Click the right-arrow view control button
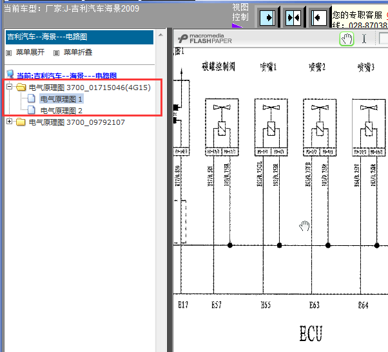This screenshot has width=388, height=352. pyautogui.click(x=267, y=17)
